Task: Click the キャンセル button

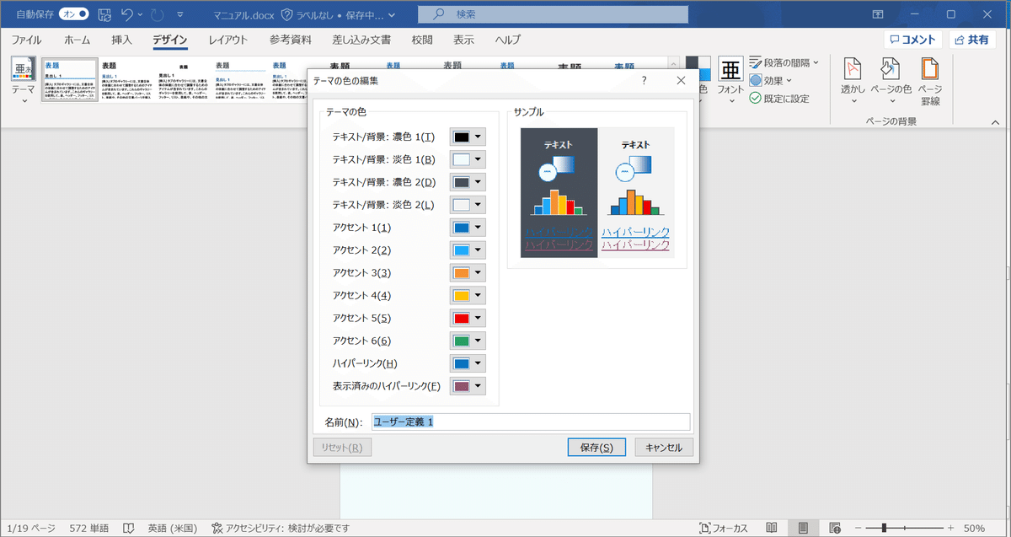Action: [664, 448]
